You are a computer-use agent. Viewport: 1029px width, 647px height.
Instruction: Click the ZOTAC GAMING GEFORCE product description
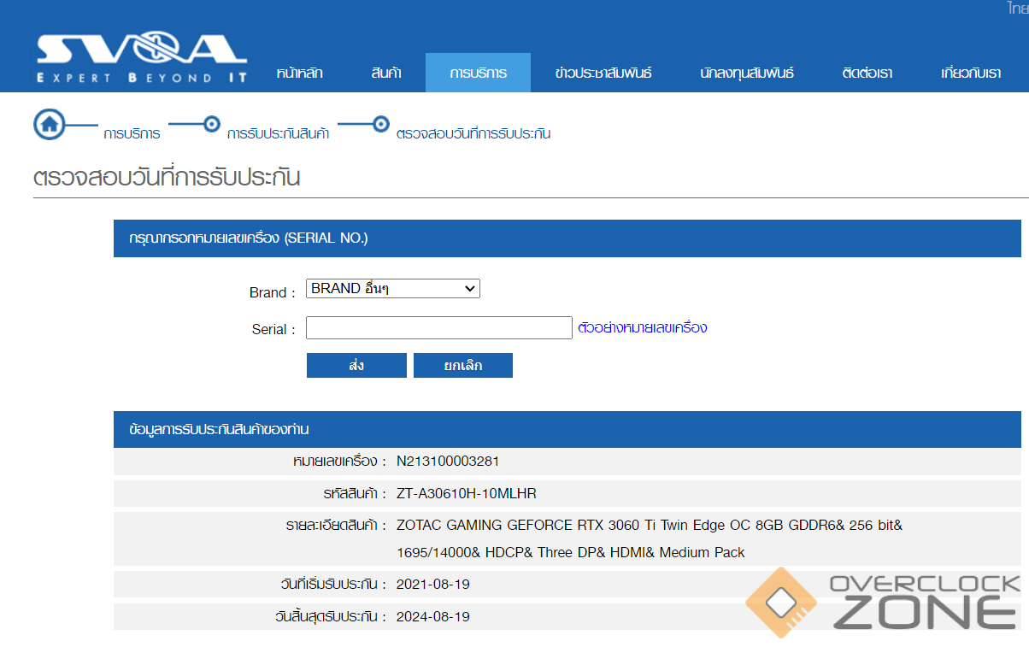650,538
